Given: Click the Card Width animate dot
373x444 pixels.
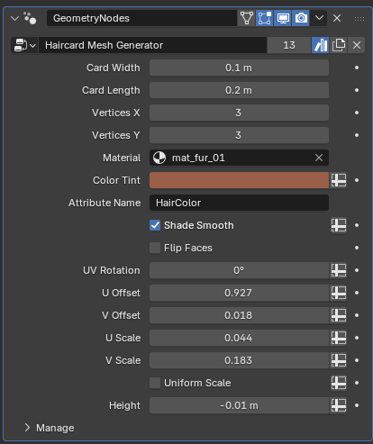Looking at the screenshot, I should pos(357,68).
